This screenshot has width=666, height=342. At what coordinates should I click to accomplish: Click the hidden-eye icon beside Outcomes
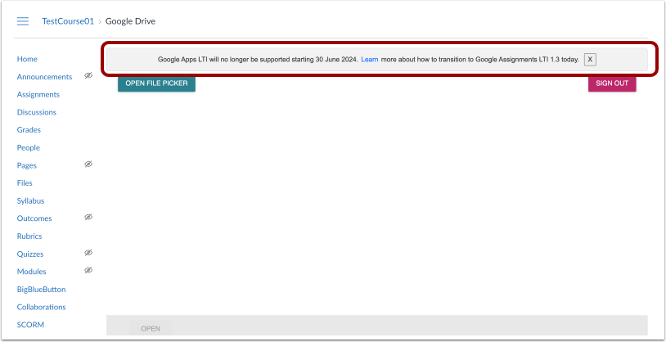(88, 217)
